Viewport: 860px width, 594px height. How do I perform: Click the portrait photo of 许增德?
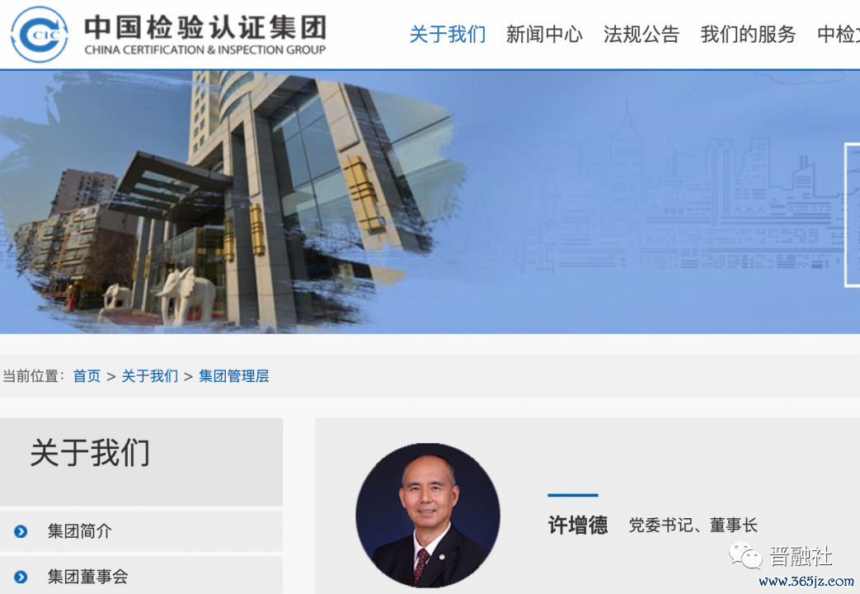tap(428, 516)
